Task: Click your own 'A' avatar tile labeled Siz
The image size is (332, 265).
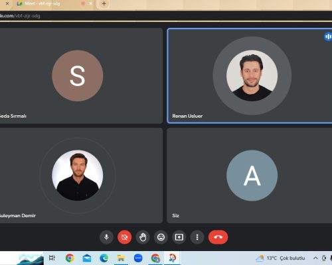Action: [252, 176]
